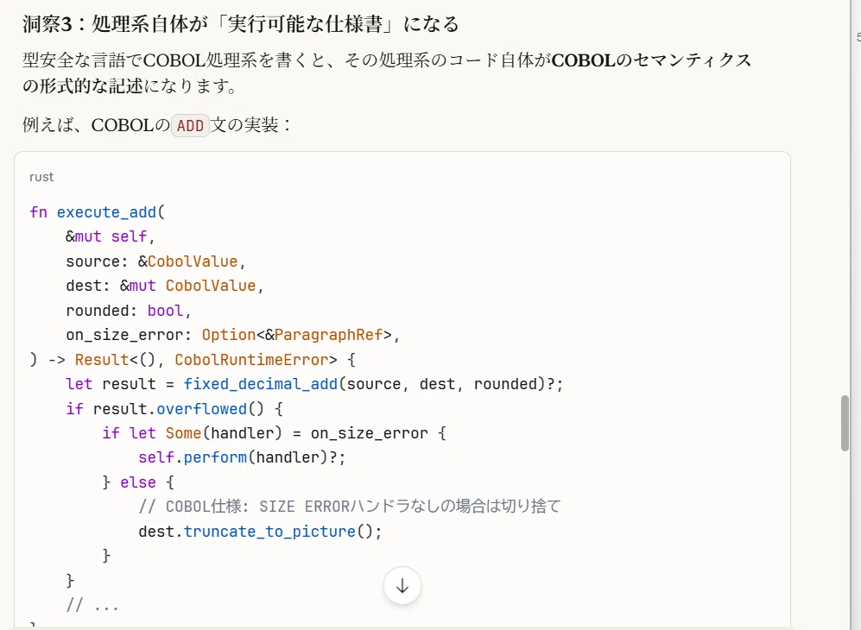Click bold text 'COBOLのセマンティクス'
Screen dimensions: 861x630
tap(652, 60)
